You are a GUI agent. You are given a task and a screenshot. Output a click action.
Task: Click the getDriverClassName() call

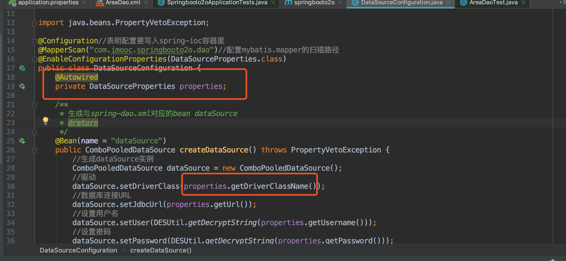point(274,186)
